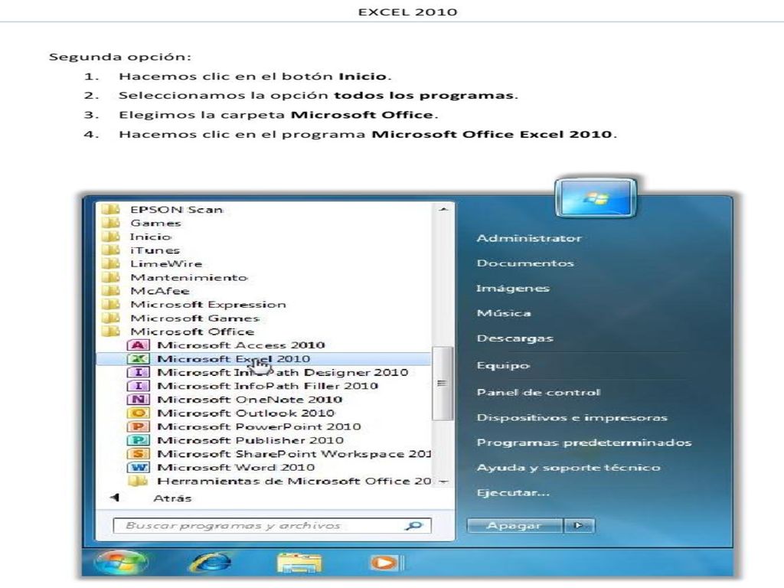Select iTunes folder name
Image resolution: width=784 pixels, height=588 pixels.
click(155, 250)
